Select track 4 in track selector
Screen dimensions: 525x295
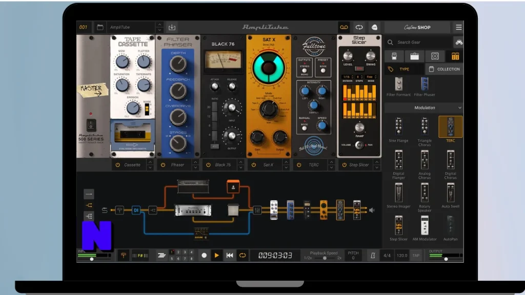(192, 252)
